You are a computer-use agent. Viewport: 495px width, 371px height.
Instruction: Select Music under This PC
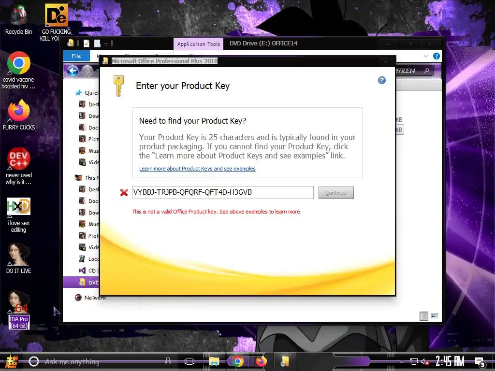(x=89, y=224)
